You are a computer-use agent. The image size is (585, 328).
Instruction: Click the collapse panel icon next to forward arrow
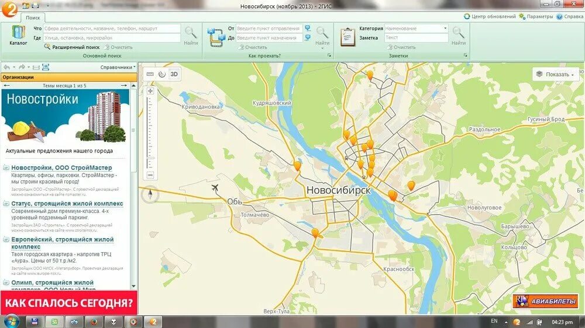(x=36, y=67)
